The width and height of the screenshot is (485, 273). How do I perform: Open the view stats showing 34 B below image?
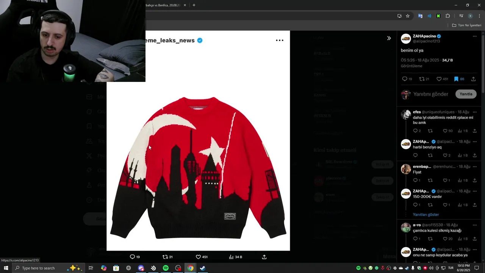coord(235,257)
